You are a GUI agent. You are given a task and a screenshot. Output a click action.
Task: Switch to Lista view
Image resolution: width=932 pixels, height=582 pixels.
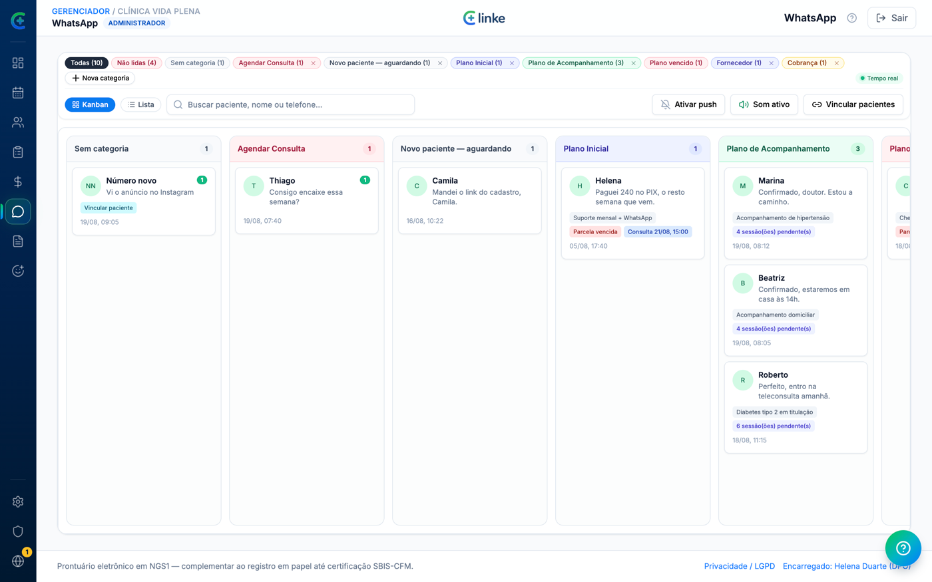click(x=140, y=104)
